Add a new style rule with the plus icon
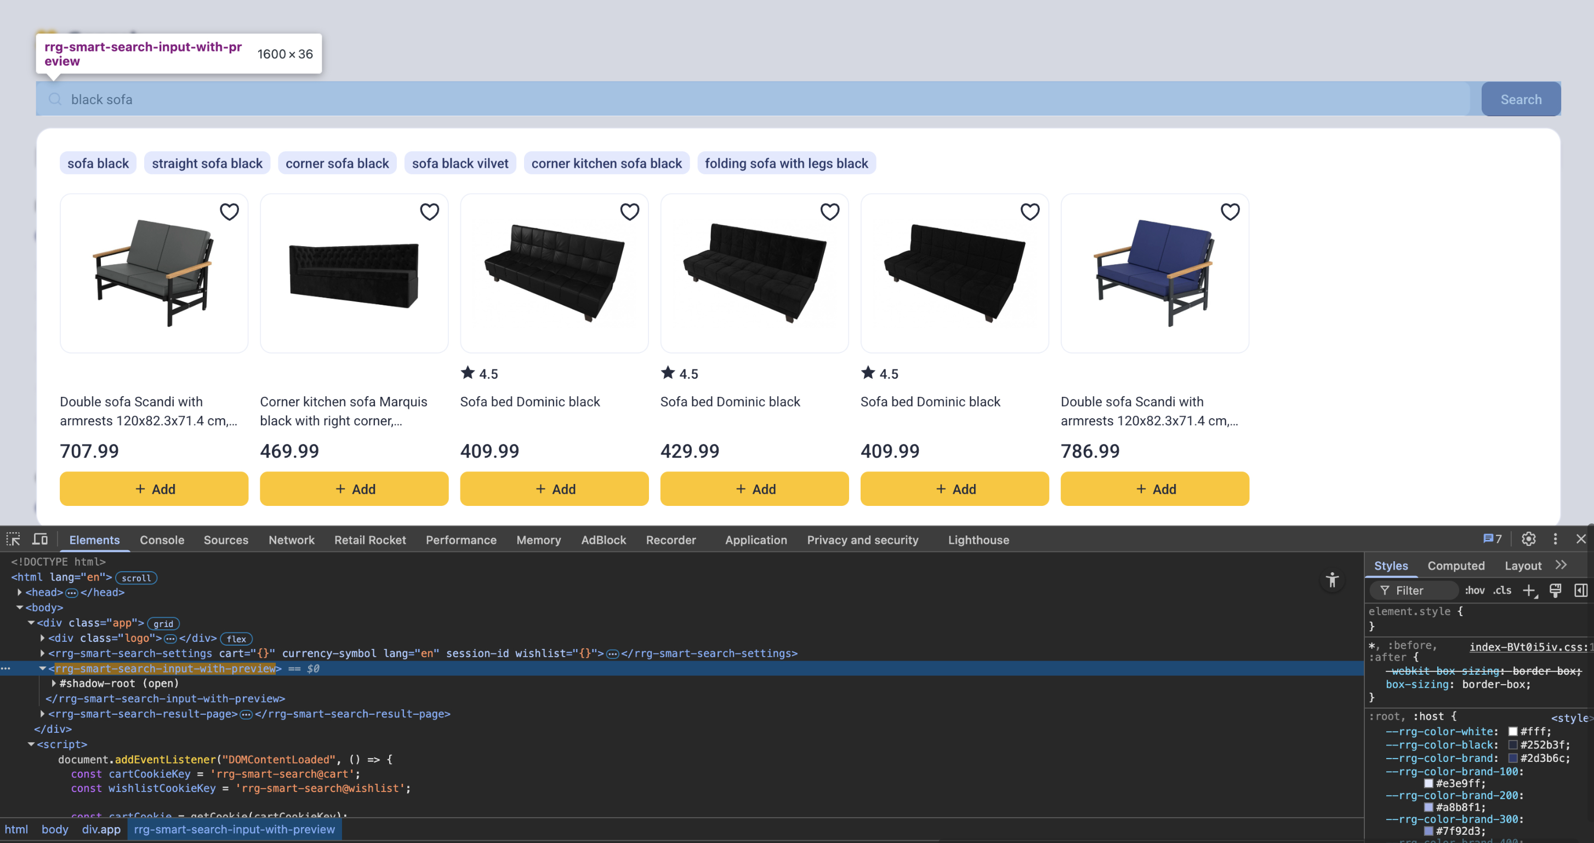 tap(1530, 590)
